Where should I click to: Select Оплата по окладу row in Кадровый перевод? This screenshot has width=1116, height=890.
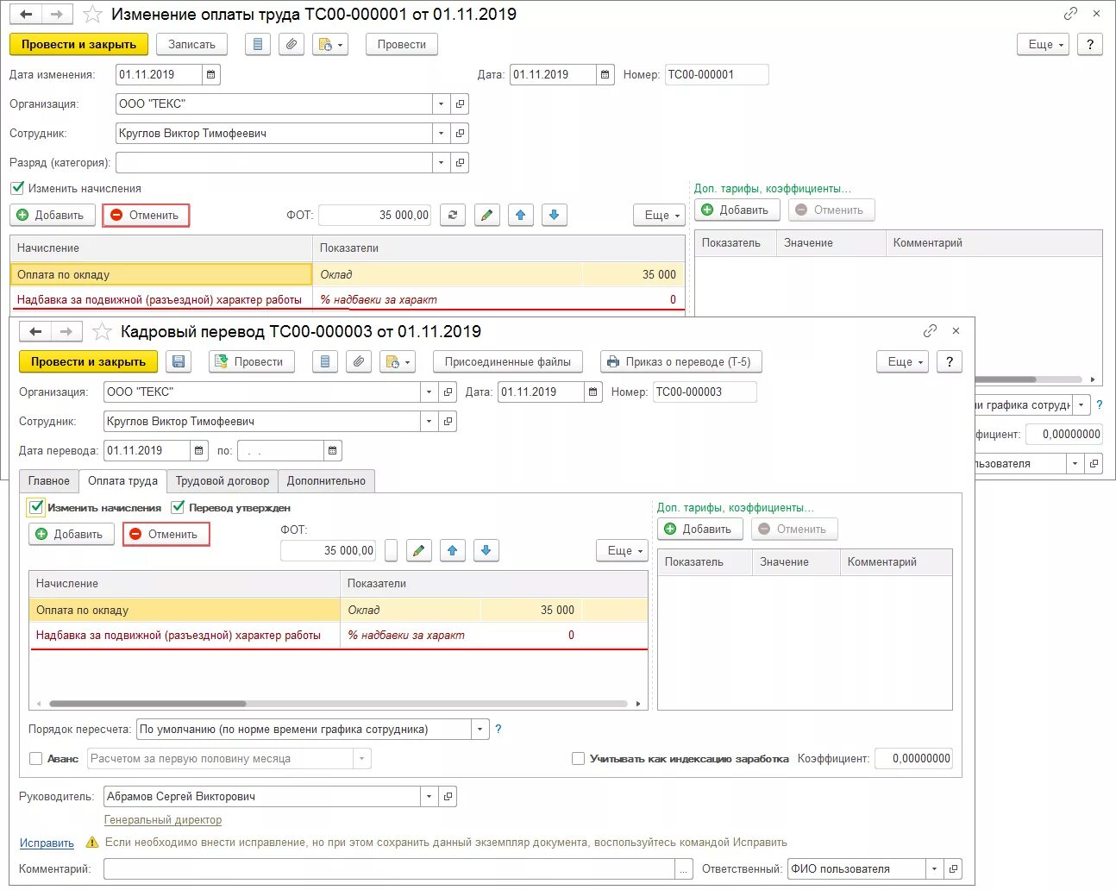click(338, 610)
